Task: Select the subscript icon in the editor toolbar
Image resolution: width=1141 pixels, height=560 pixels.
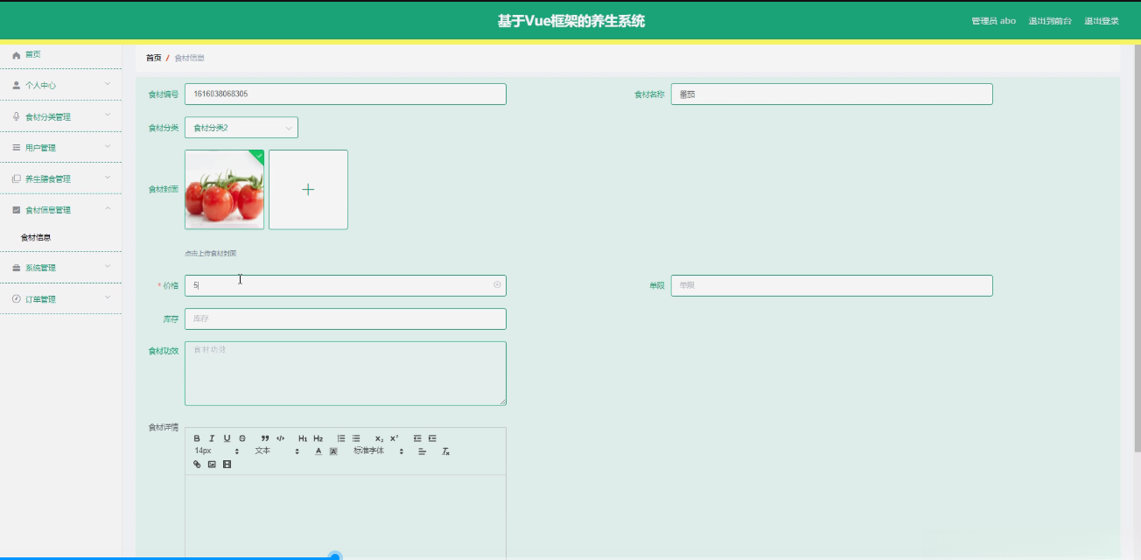Action: coord(378,438)
